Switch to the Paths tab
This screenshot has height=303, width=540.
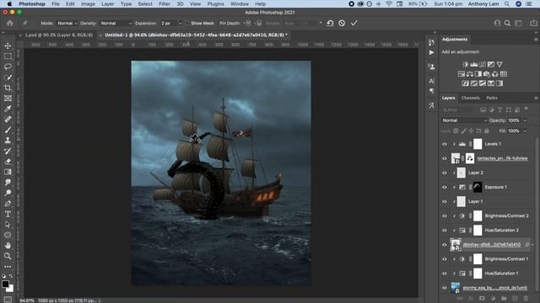492,98
